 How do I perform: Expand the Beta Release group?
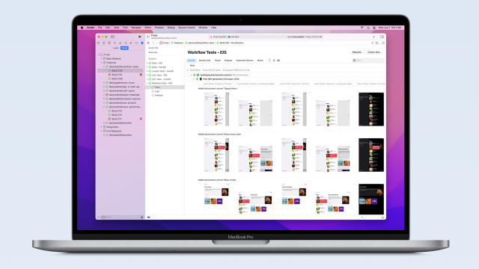coord(102,58)
